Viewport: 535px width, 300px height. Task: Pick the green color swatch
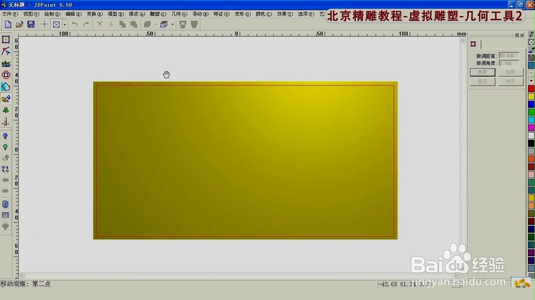click(531, 113)
